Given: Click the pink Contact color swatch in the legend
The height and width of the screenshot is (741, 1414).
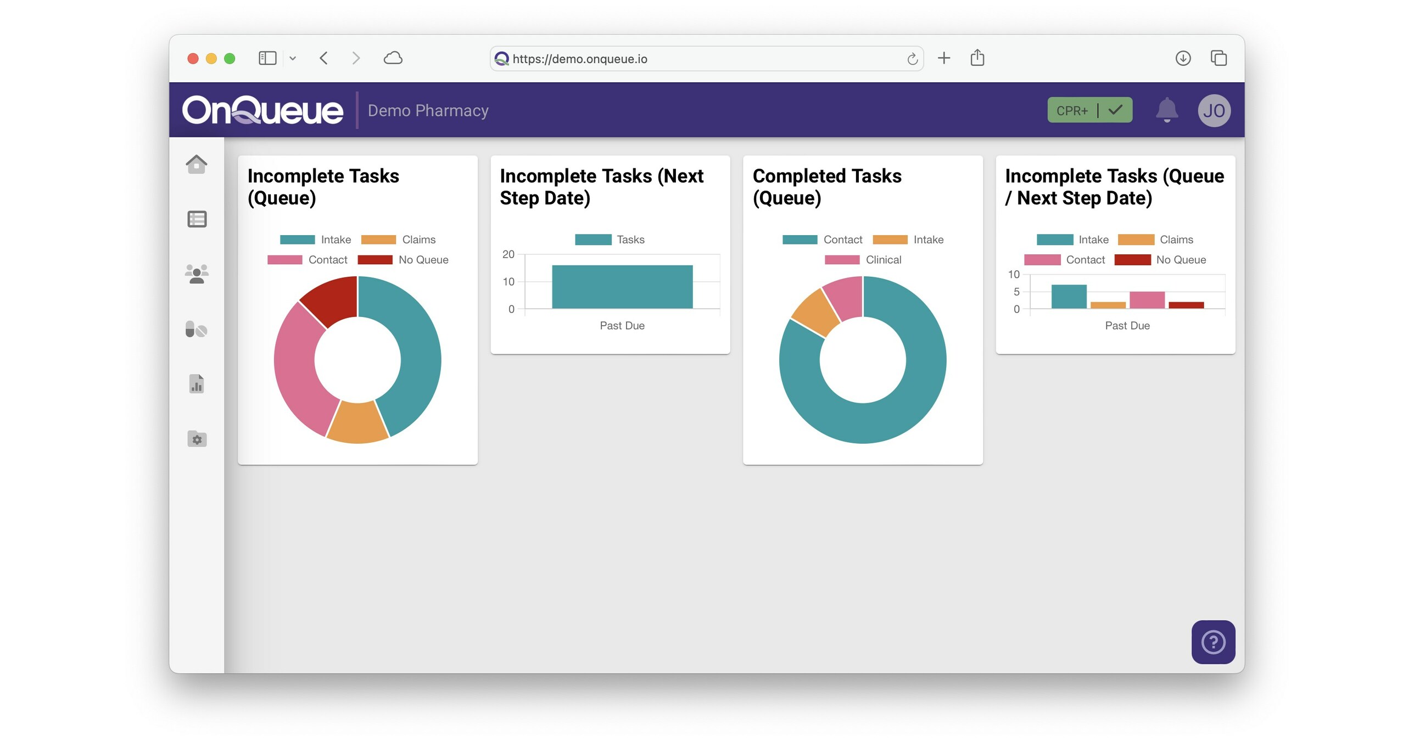Looking at the screenshot, I should (285, 259).
